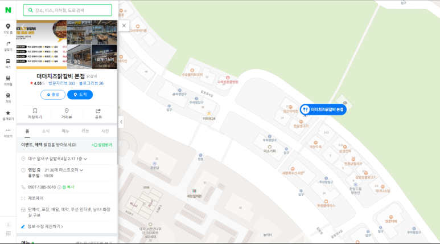Click the 제로페이 text
This screenshot has width=440, height=244.
click(x=36, y=198)
